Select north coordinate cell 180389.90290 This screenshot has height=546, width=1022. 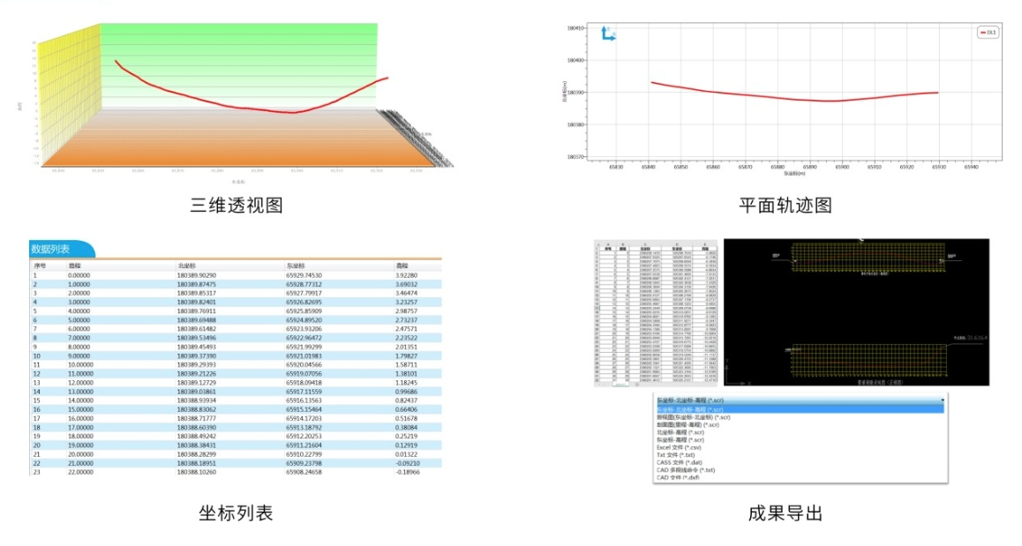[x=196, y=275]
